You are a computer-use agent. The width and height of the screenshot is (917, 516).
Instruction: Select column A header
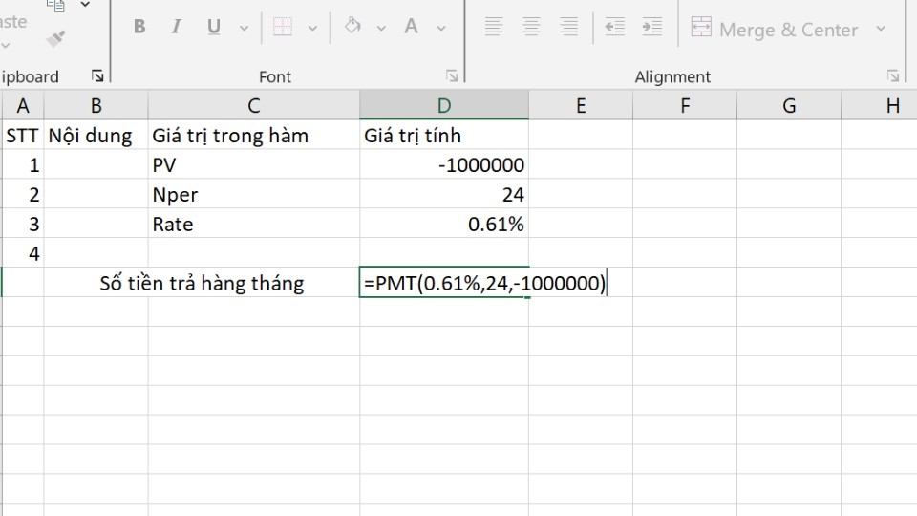(x=22, y=106)
